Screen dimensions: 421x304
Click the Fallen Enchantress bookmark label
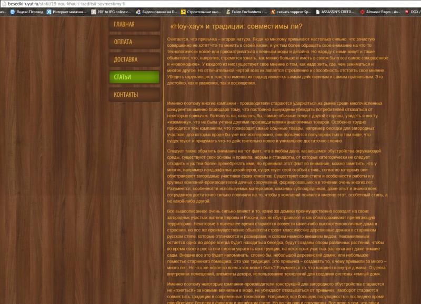point(249,12)
